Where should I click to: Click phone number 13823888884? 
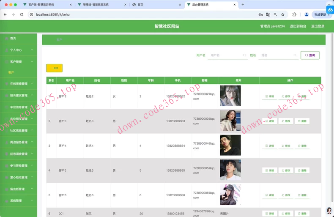tap(175, 146)
